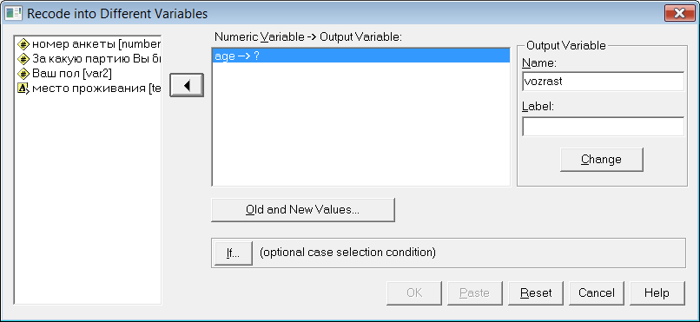
Task: Click the Change button
Action: (x=601, y=159)
